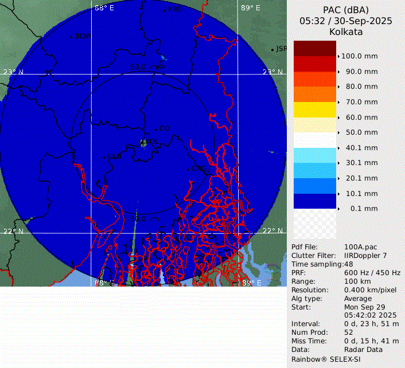This screenshot has width=405, height=368.
Task: Select the JSR station marker
Action: [272, 50]
